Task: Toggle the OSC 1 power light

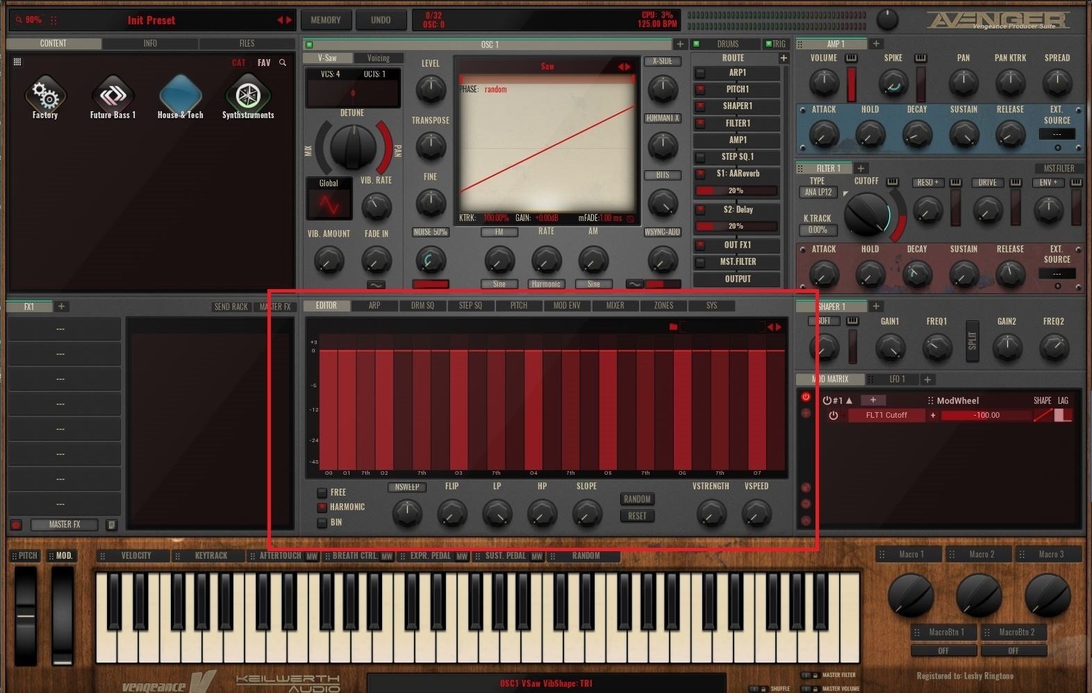Action: pyautogui.click(x=309, y=45)
